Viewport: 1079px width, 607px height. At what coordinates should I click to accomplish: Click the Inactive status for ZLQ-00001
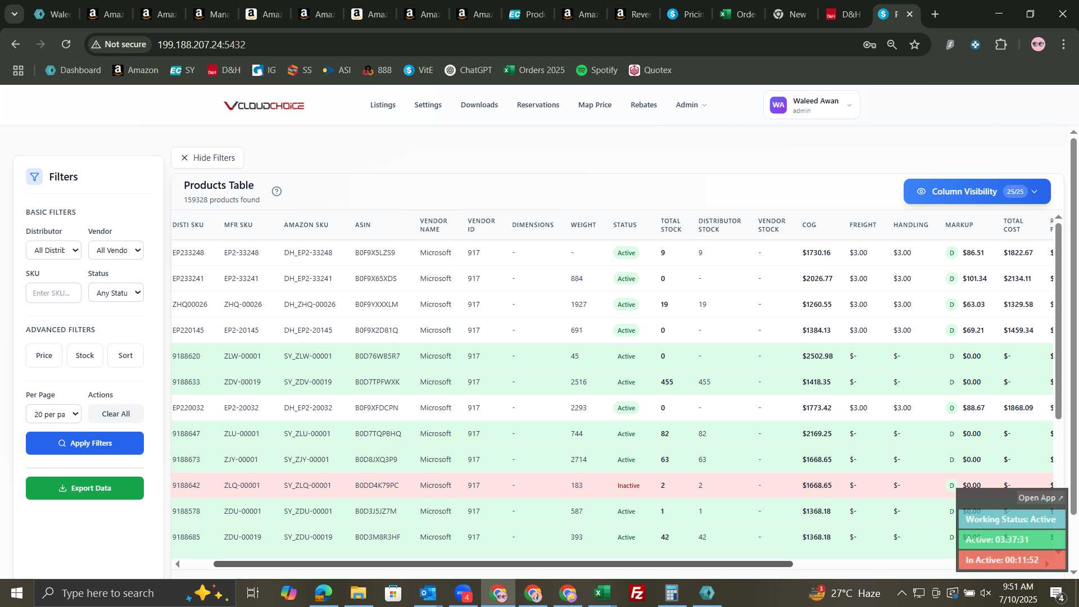point(628,486)
